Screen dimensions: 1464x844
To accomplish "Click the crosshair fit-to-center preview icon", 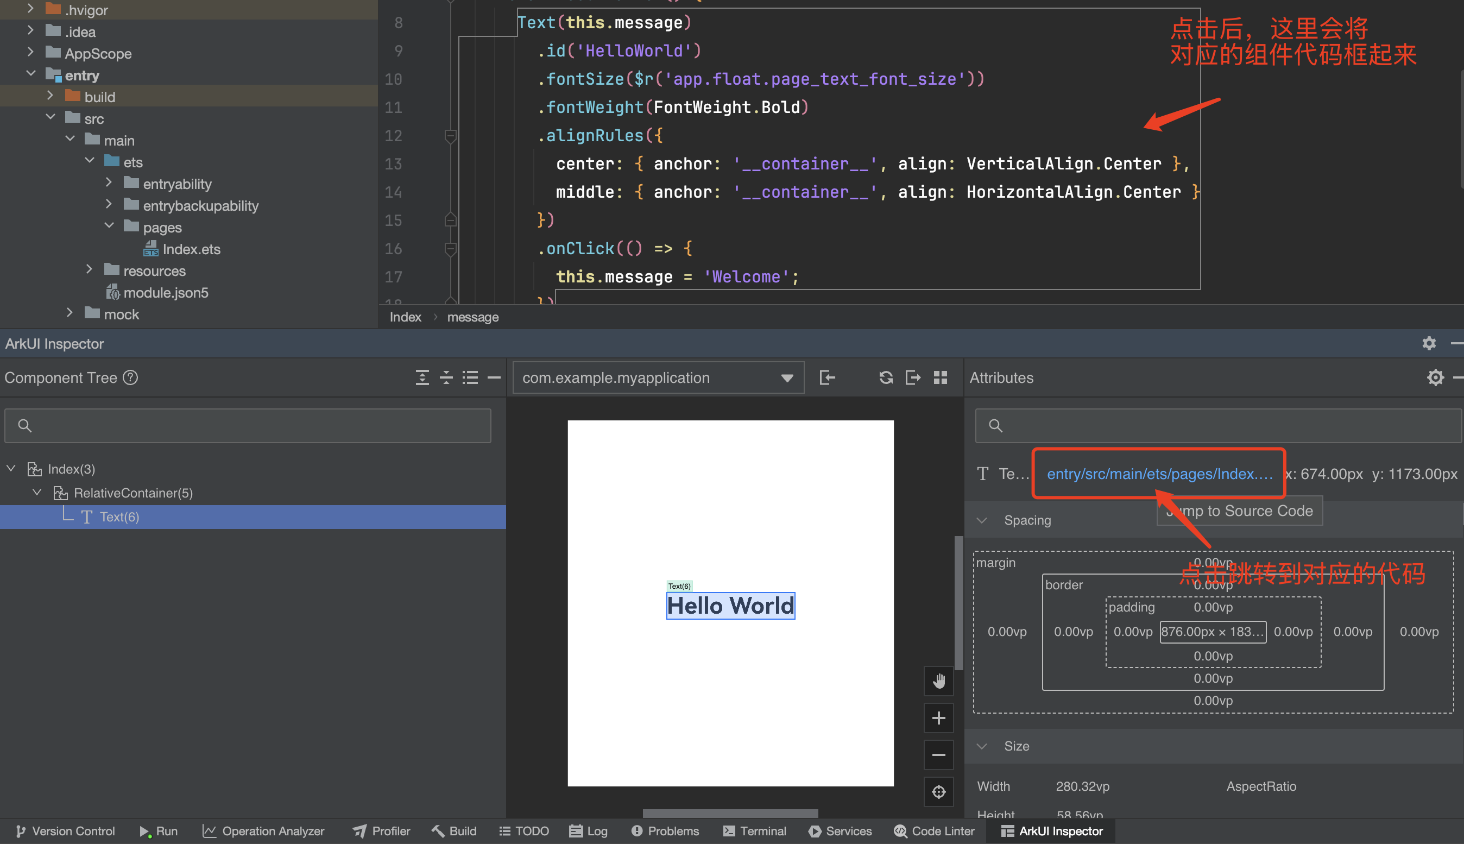I will point(938,792).
